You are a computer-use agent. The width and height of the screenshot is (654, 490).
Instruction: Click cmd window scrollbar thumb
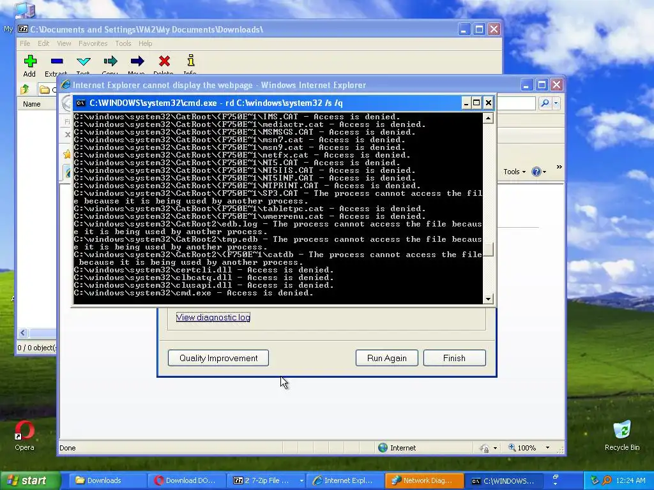point(488,249)
